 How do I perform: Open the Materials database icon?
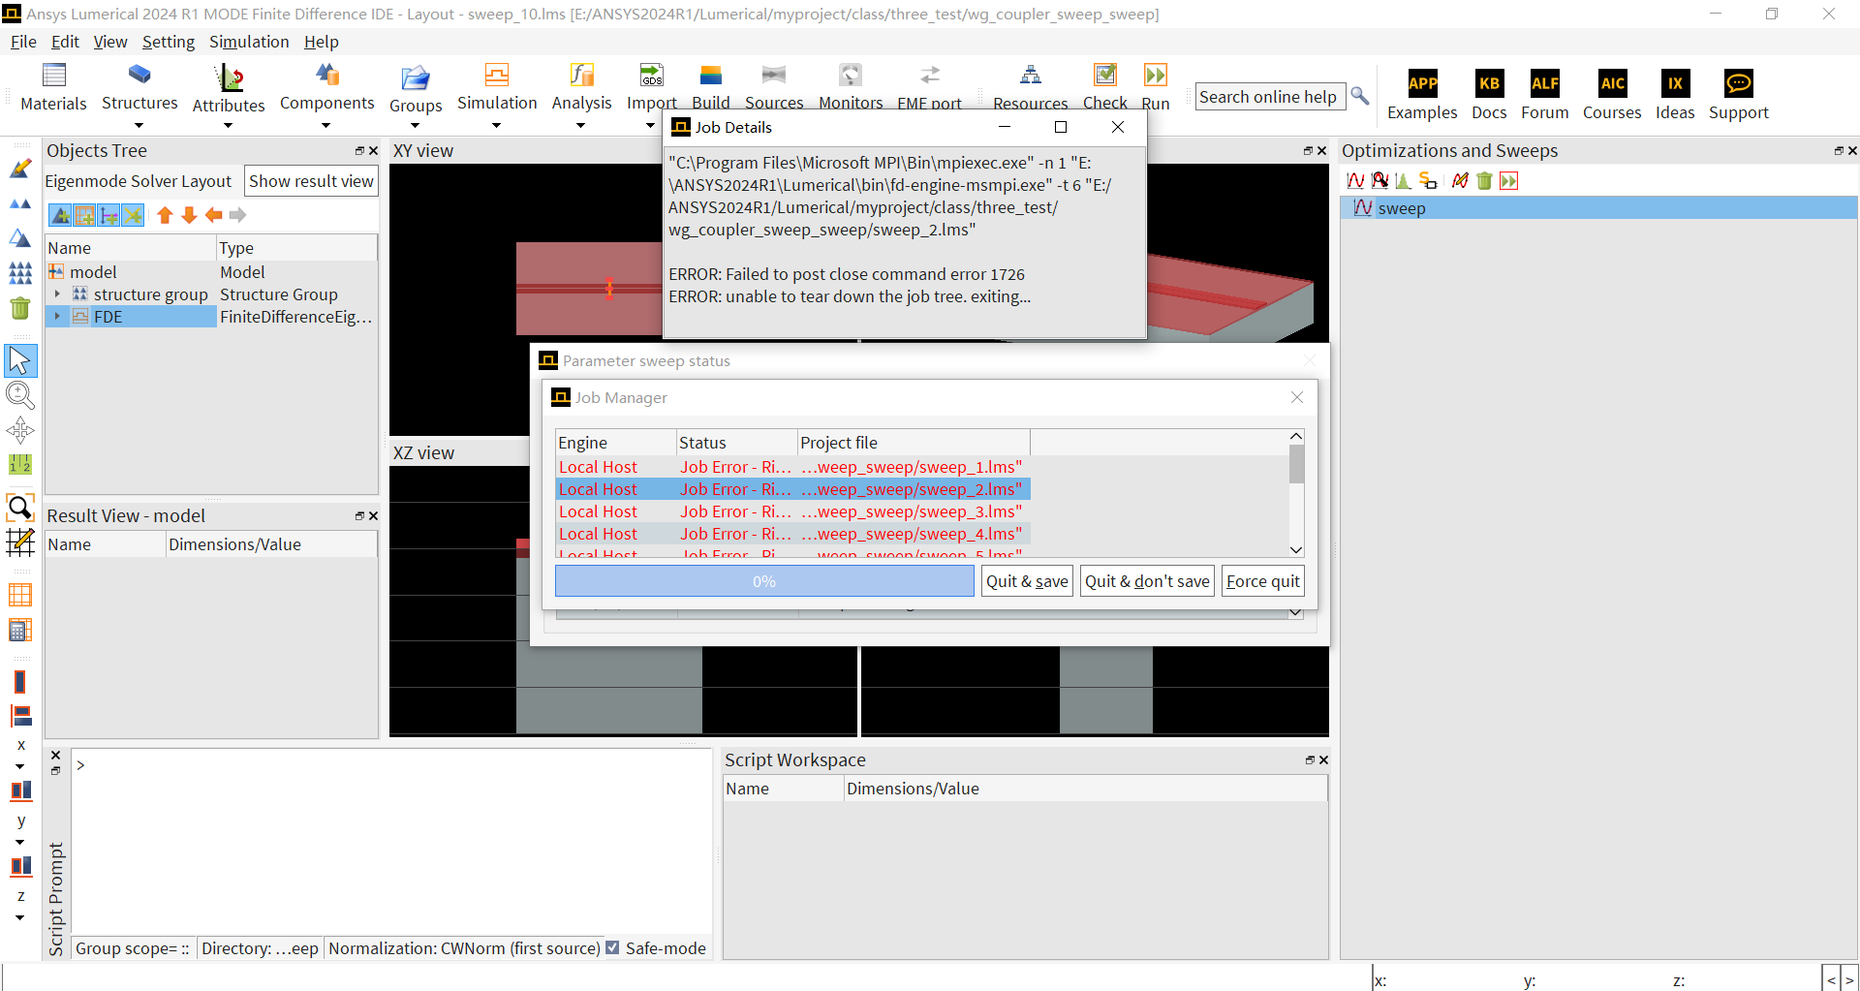coord(54,76)
